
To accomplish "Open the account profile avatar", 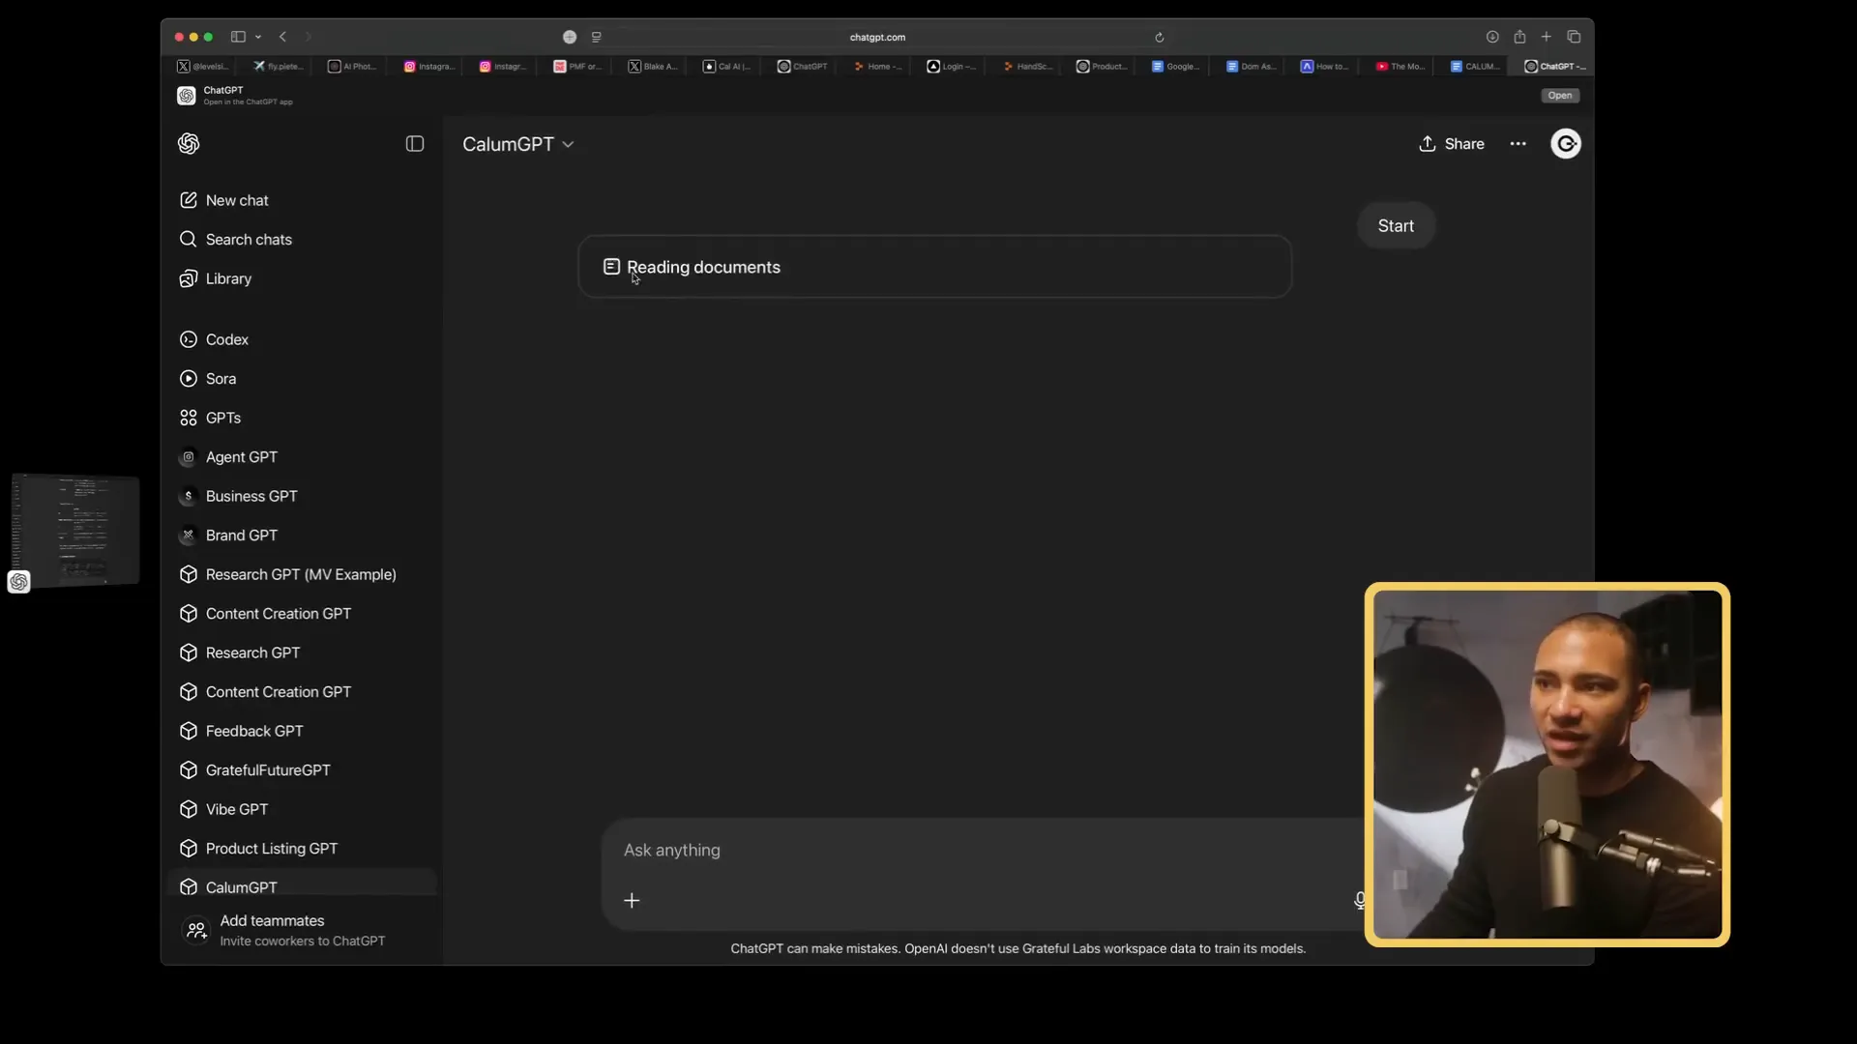I will click(1566, 144).
